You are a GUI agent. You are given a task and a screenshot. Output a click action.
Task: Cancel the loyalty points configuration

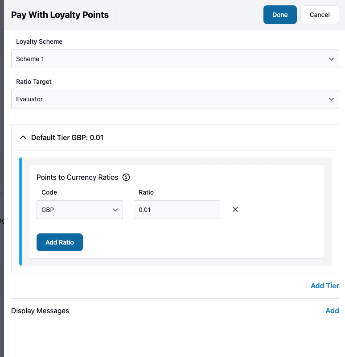[319, 15]
